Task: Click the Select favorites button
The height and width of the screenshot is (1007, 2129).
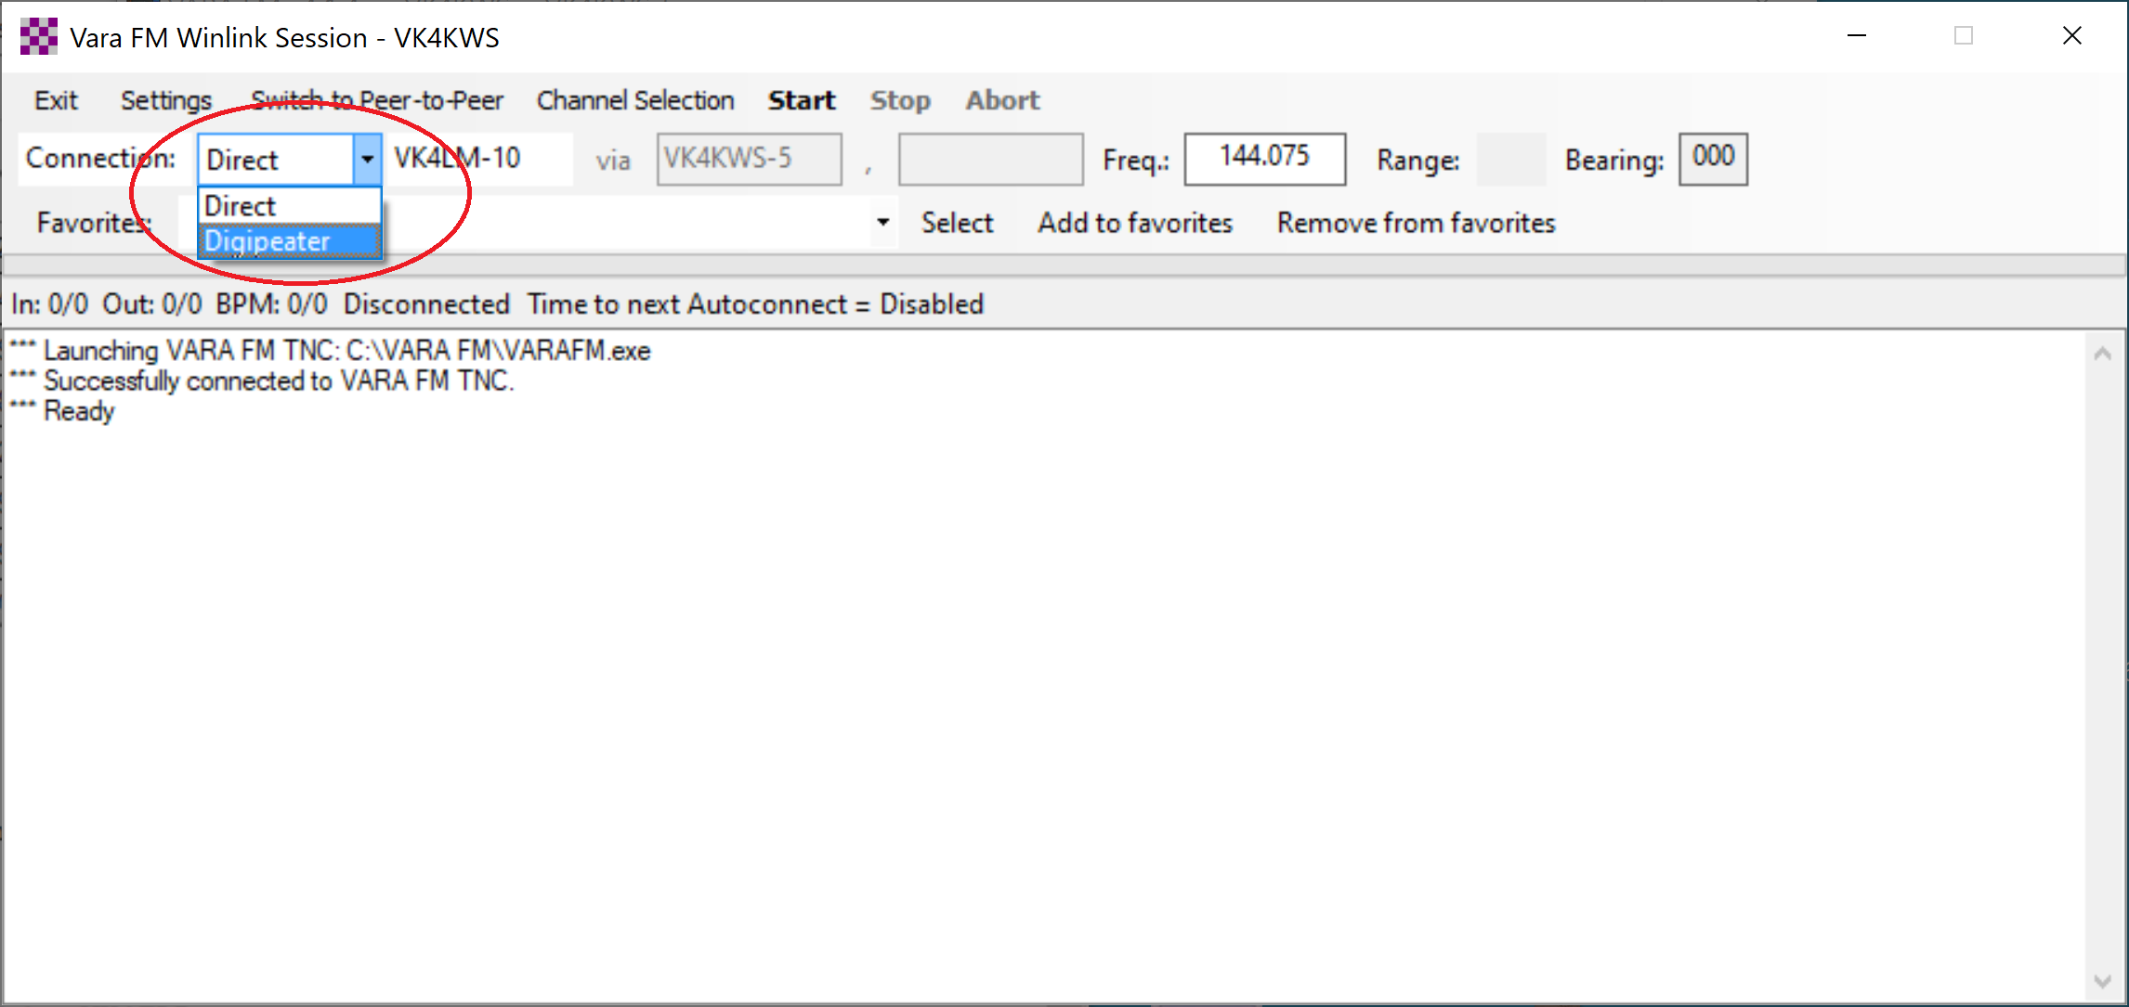Action: pos(957,223)
